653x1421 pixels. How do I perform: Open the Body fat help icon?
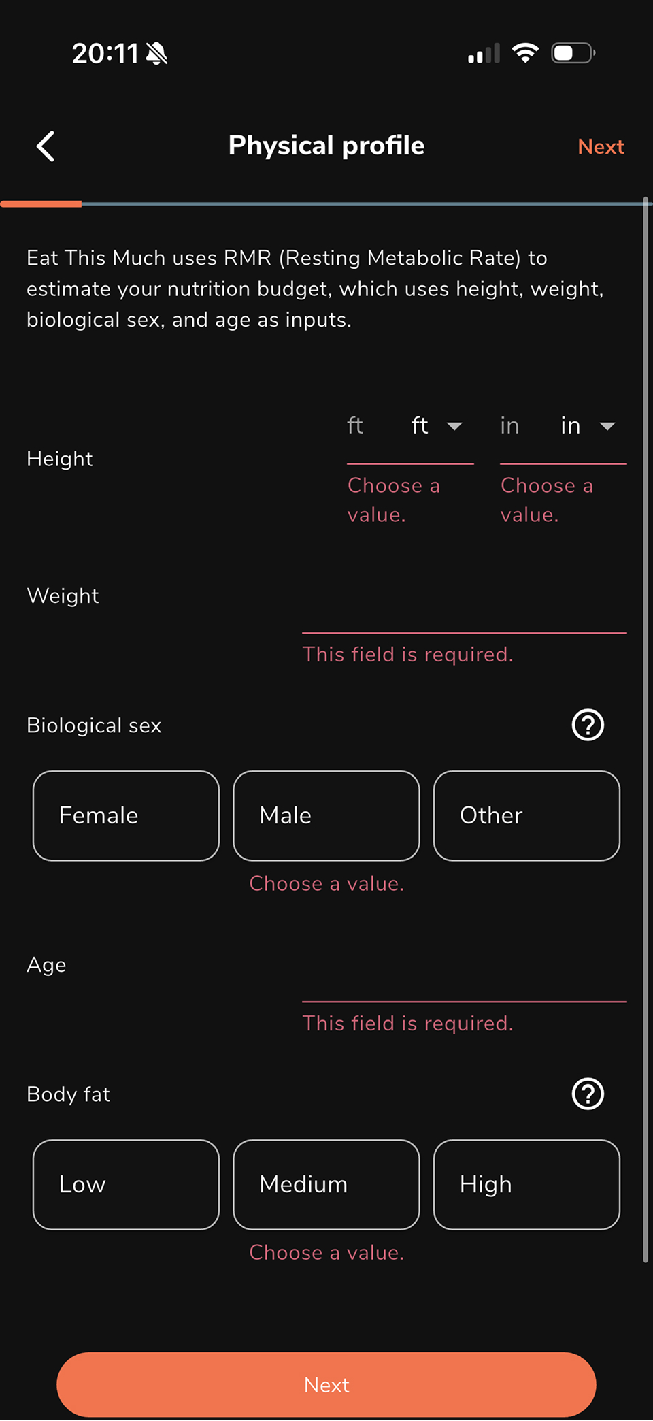tap(588, 1094)
